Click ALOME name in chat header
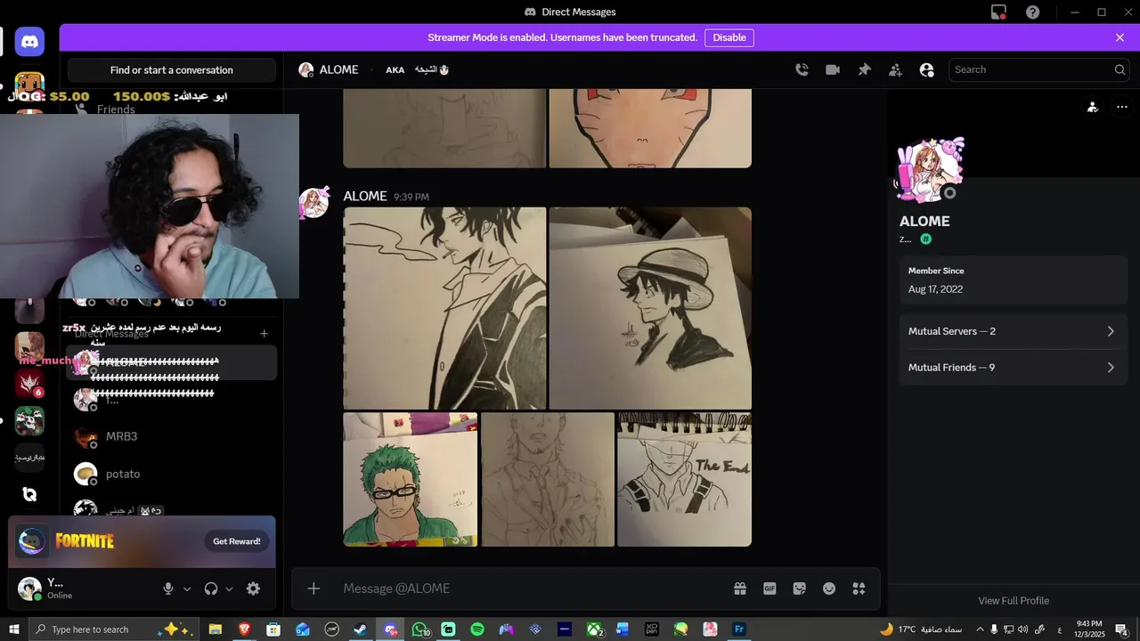Screen dimensions: 1140x641 (338, 69)
